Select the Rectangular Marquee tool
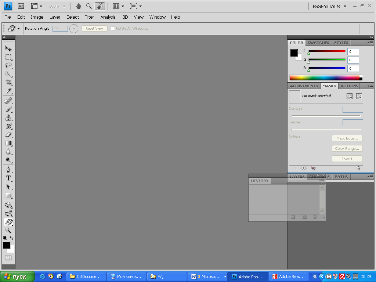376x282 pixels. pyautogui.click(x=8, y=57)
